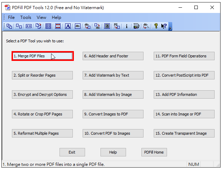Open 9. Convert Images to PDF
The height and width of the screenshot is (169, 223).
[113, 114]
